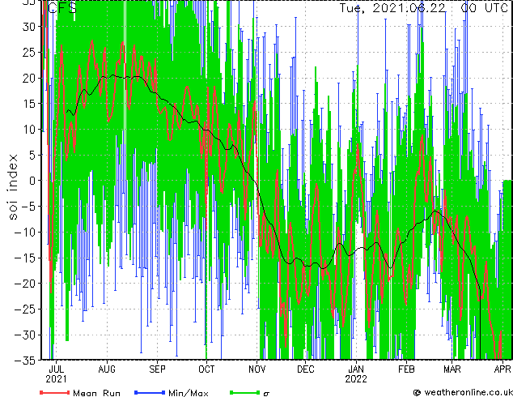Click the sigma symbol in the legend
This screenshot has height=397, width=513.
coord(266,394)
